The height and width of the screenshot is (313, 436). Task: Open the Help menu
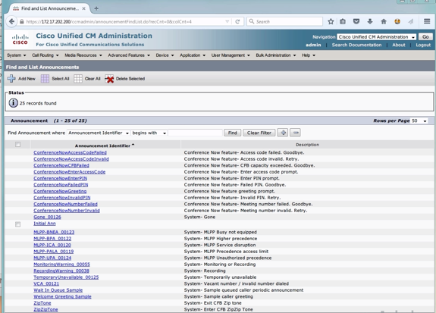tap(309, 55)
